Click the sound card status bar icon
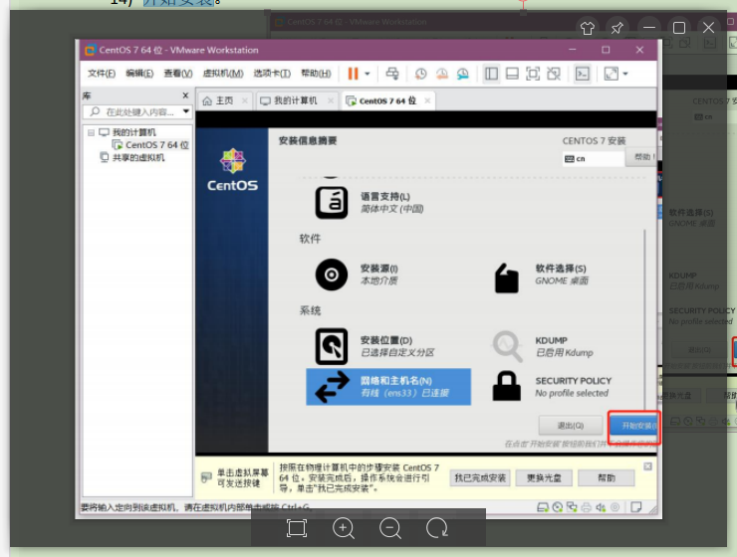The width and height of the screenshot is (737, 557). point(601,507)
